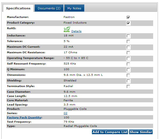
Task: Click the 17 Ohms resistance value
Action: (x=70, y=52)
